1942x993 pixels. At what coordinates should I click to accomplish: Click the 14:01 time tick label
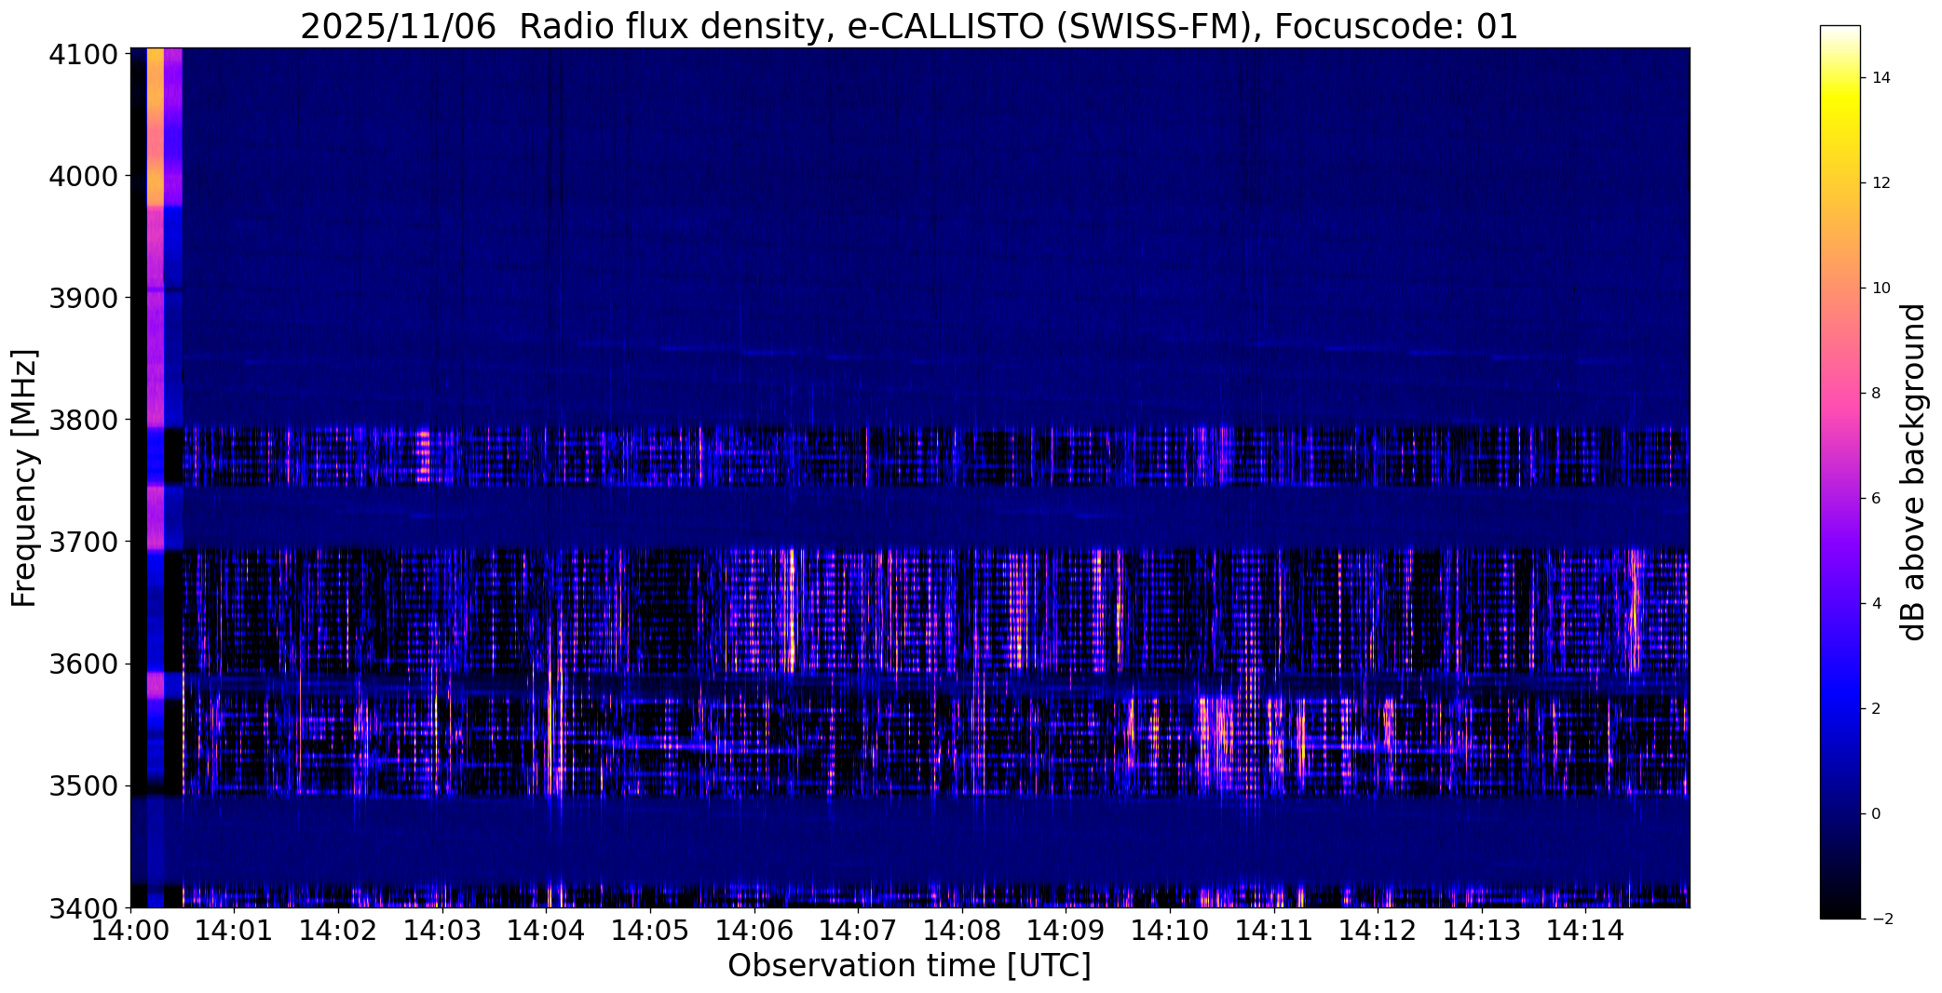235,931
